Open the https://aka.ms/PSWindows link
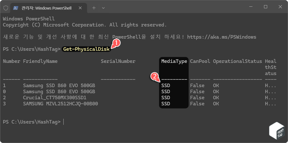 (x=221, y=37)
